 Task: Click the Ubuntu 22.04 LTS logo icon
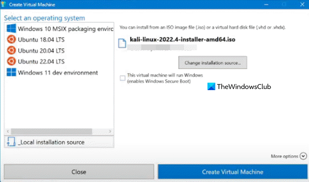[11, 61]
